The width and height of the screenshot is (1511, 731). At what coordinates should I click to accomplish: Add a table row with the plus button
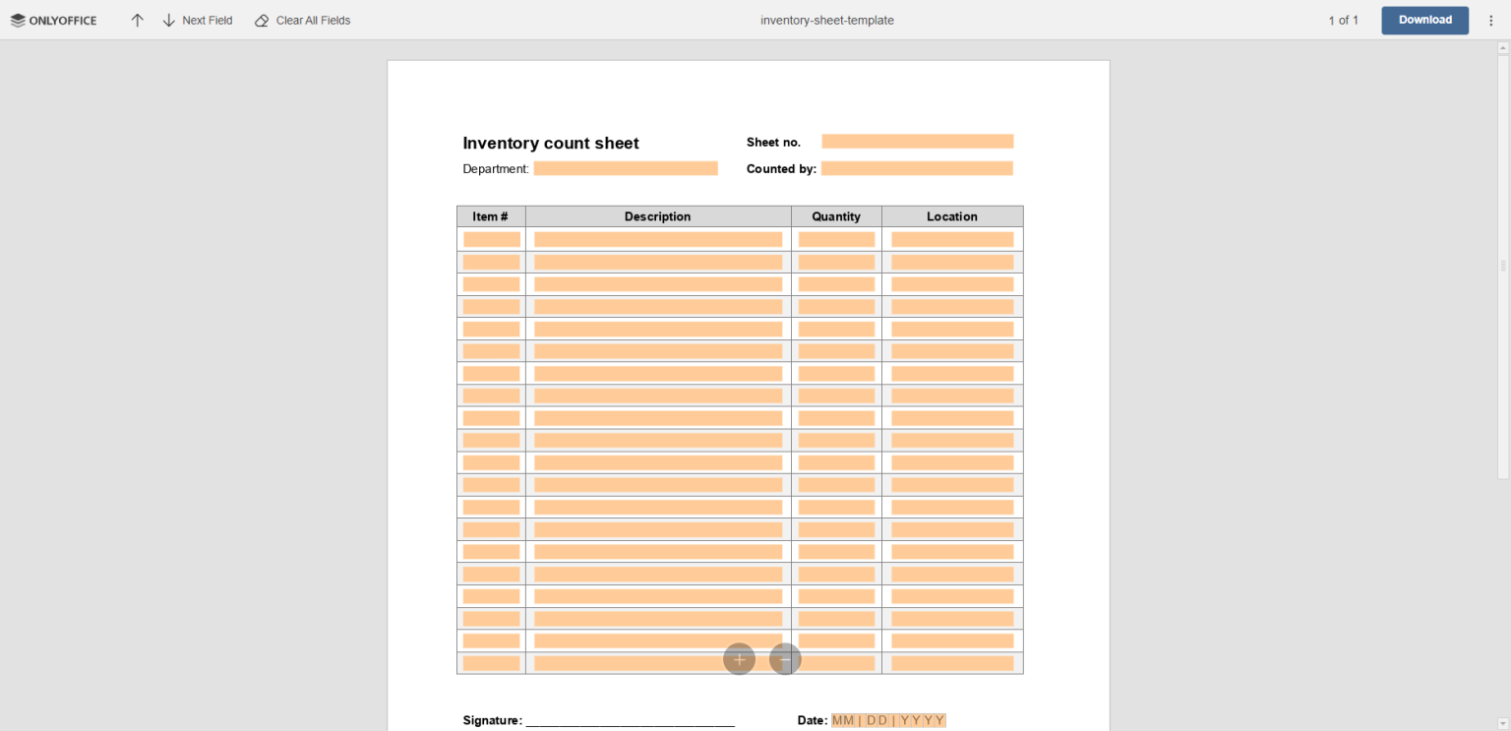point(739,659)
